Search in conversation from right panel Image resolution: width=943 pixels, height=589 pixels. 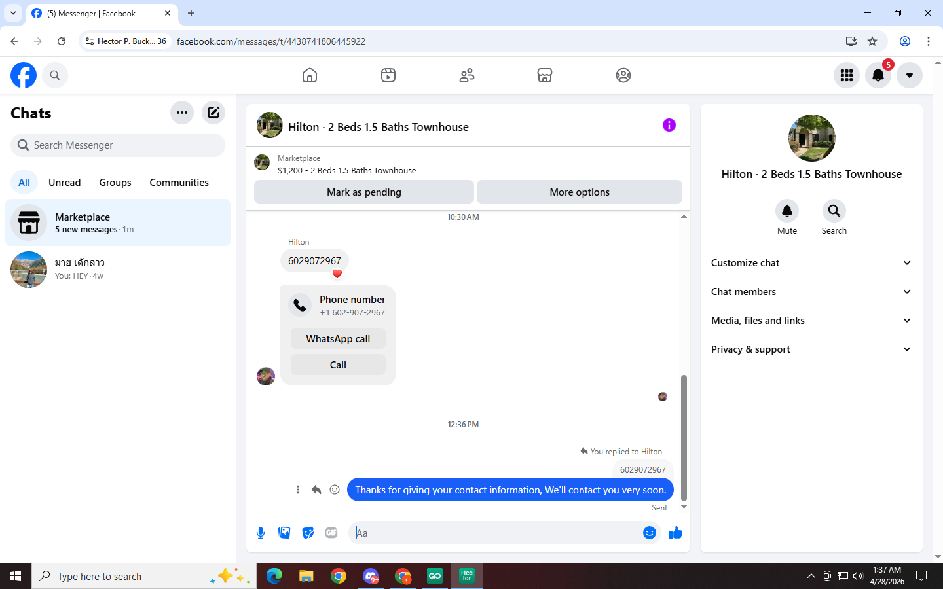pos(834,211)
